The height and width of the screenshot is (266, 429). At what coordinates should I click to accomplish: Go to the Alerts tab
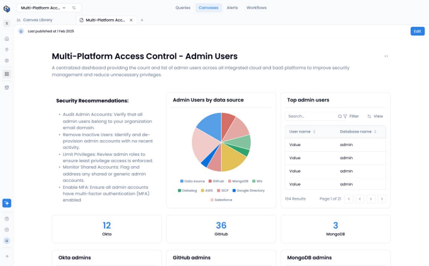click(232, 8)
